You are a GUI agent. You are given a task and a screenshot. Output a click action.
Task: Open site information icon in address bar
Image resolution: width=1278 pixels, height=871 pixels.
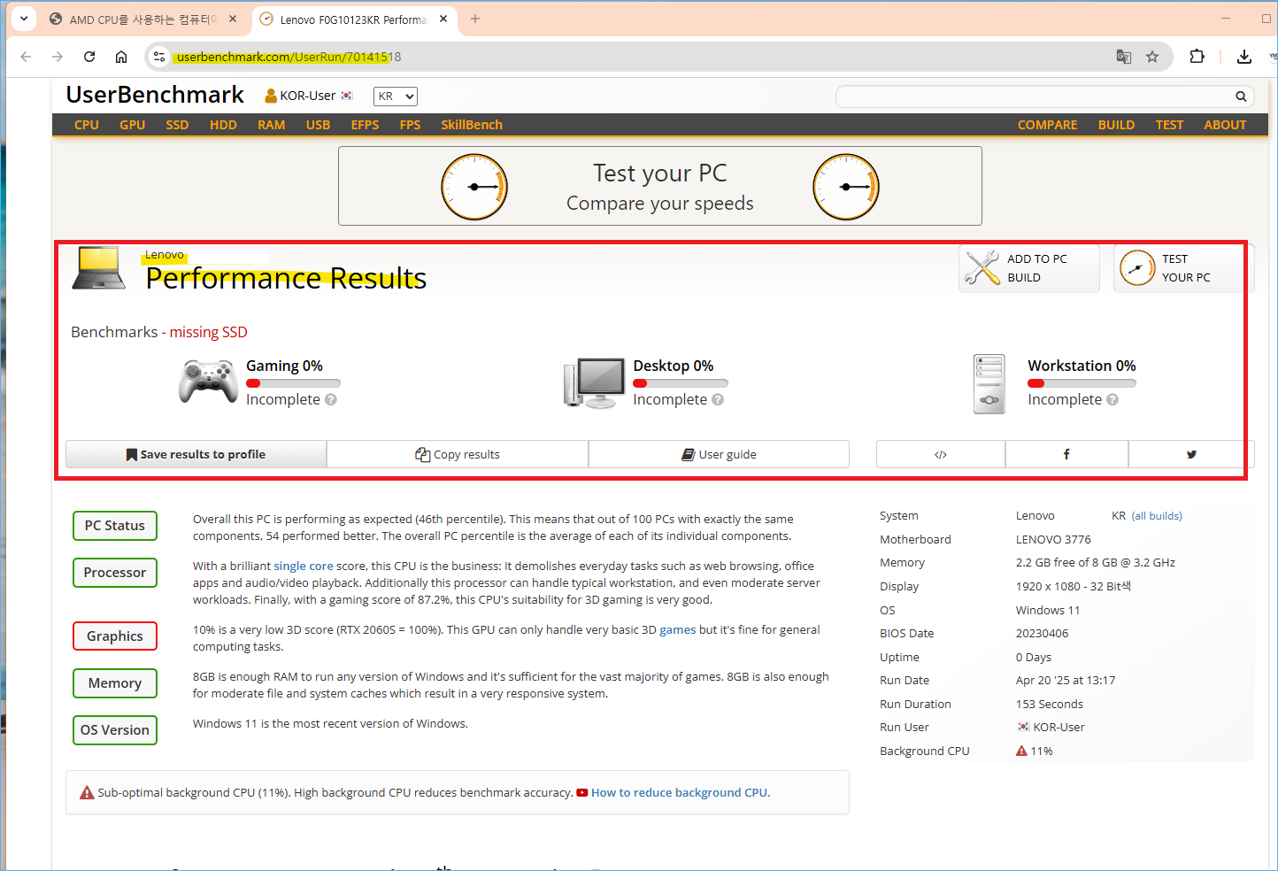158,57
